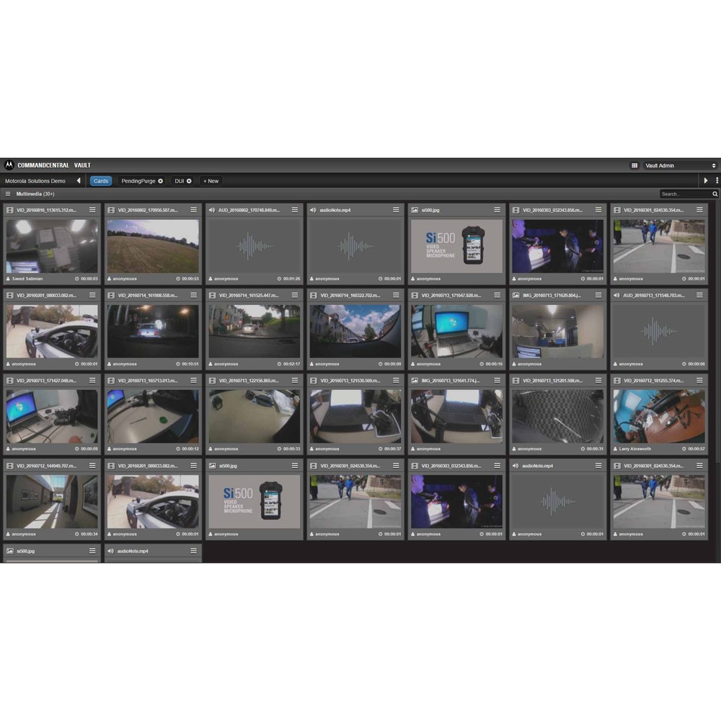
Task: Click the Motorola logo icon
Action: pyautogui.click(x=9, y=165)
